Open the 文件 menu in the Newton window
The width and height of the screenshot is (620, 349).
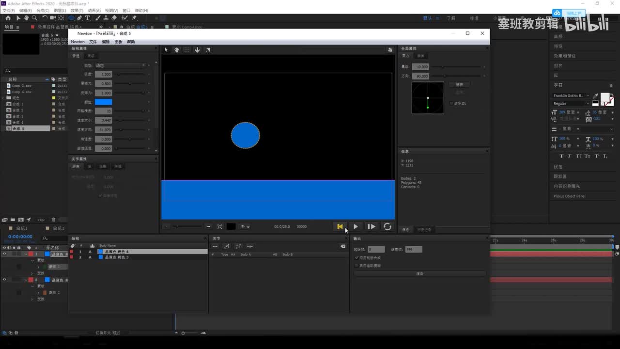click(x=93, y=42)
